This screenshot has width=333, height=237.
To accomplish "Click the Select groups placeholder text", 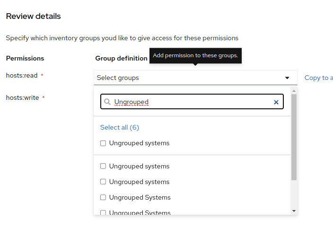I will click(x=118, y=78).
